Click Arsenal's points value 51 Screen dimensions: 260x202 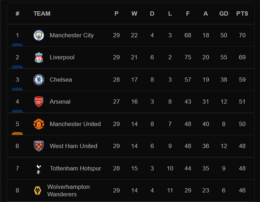click(242, 102)
